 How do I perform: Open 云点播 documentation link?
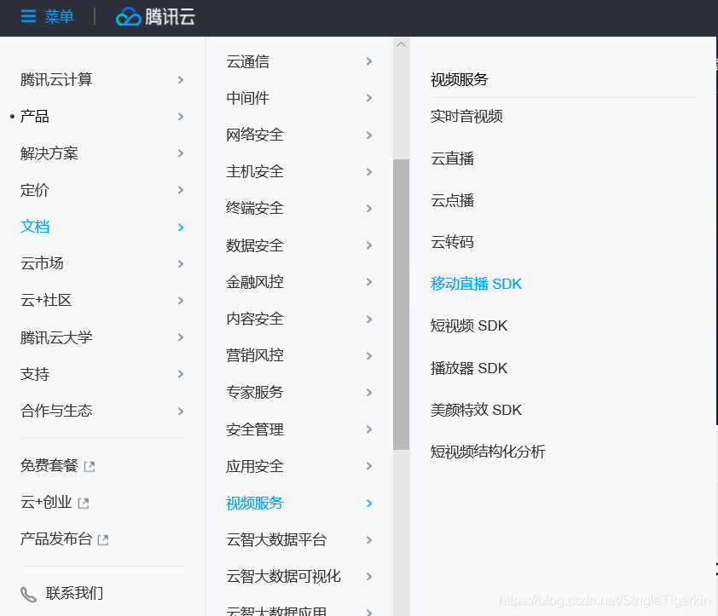click(453, 200)
